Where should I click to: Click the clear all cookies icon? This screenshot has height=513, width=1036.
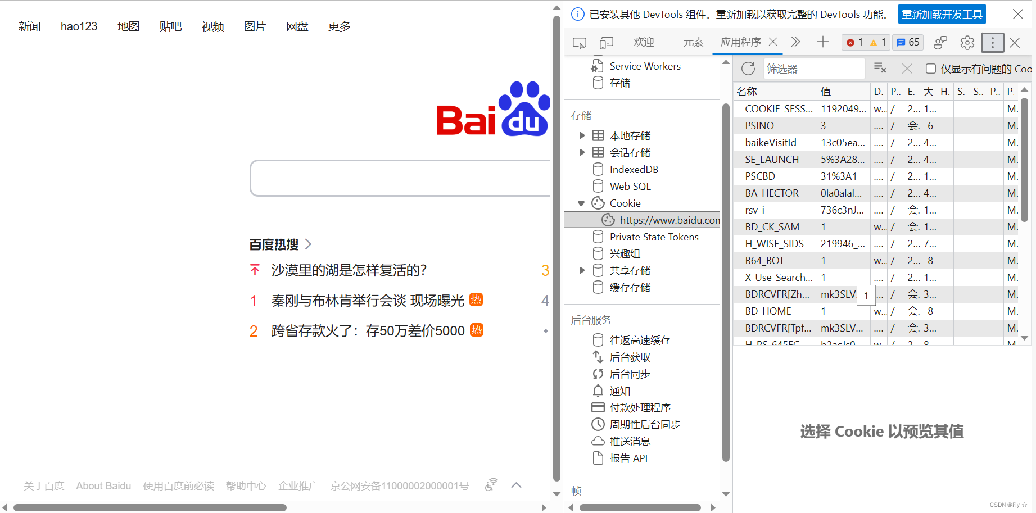880,69
